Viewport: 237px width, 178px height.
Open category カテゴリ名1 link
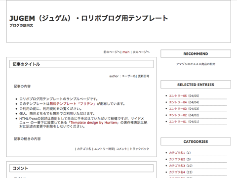177,153
